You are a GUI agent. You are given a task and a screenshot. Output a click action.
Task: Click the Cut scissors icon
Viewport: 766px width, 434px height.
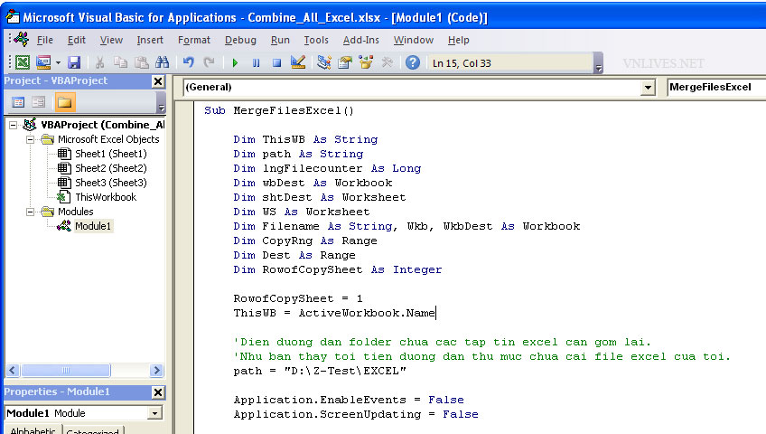99,62
